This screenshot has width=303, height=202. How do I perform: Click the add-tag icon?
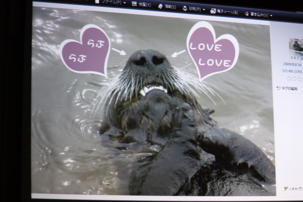[x=278, y=88]
